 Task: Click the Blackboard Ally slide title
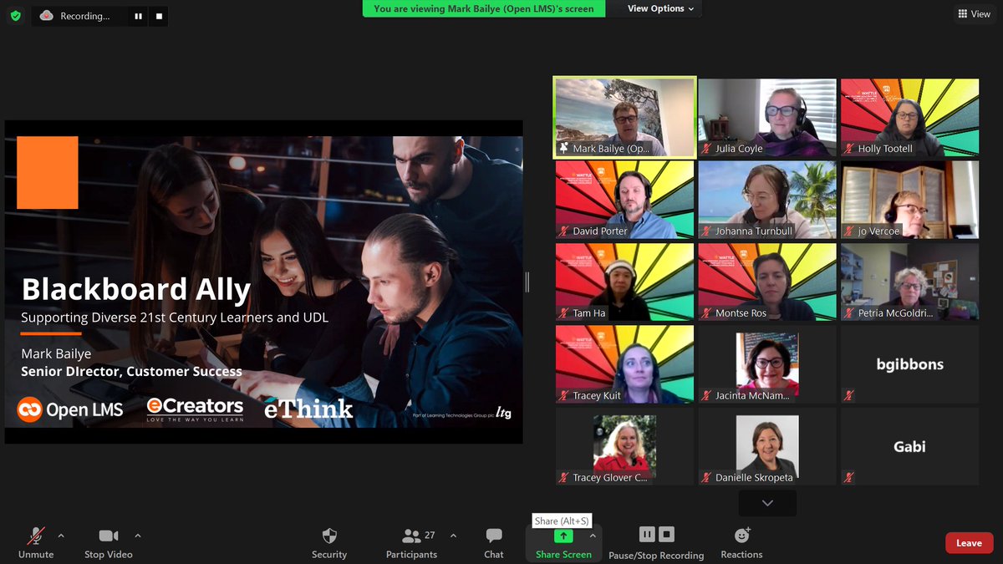pyautogui.click(x=136, y=289)
